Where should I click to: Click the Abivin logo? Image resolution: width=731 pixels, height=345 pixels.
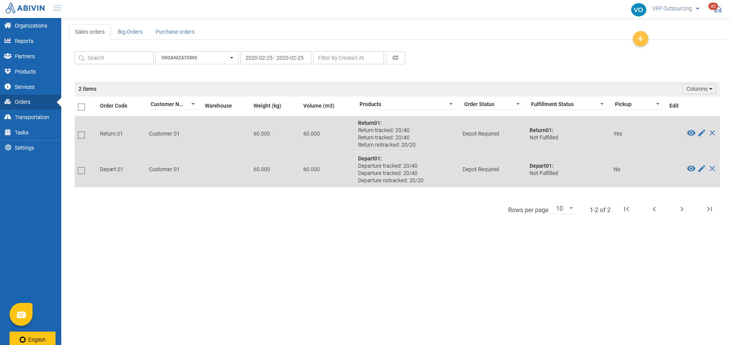[25, 8]
